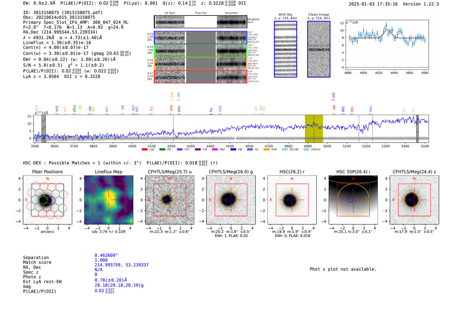Image resolution: width=462 pixels, height=314 pixels.
Task: Select the green-bordered fiber spectrum row
Action: [201, 51]
